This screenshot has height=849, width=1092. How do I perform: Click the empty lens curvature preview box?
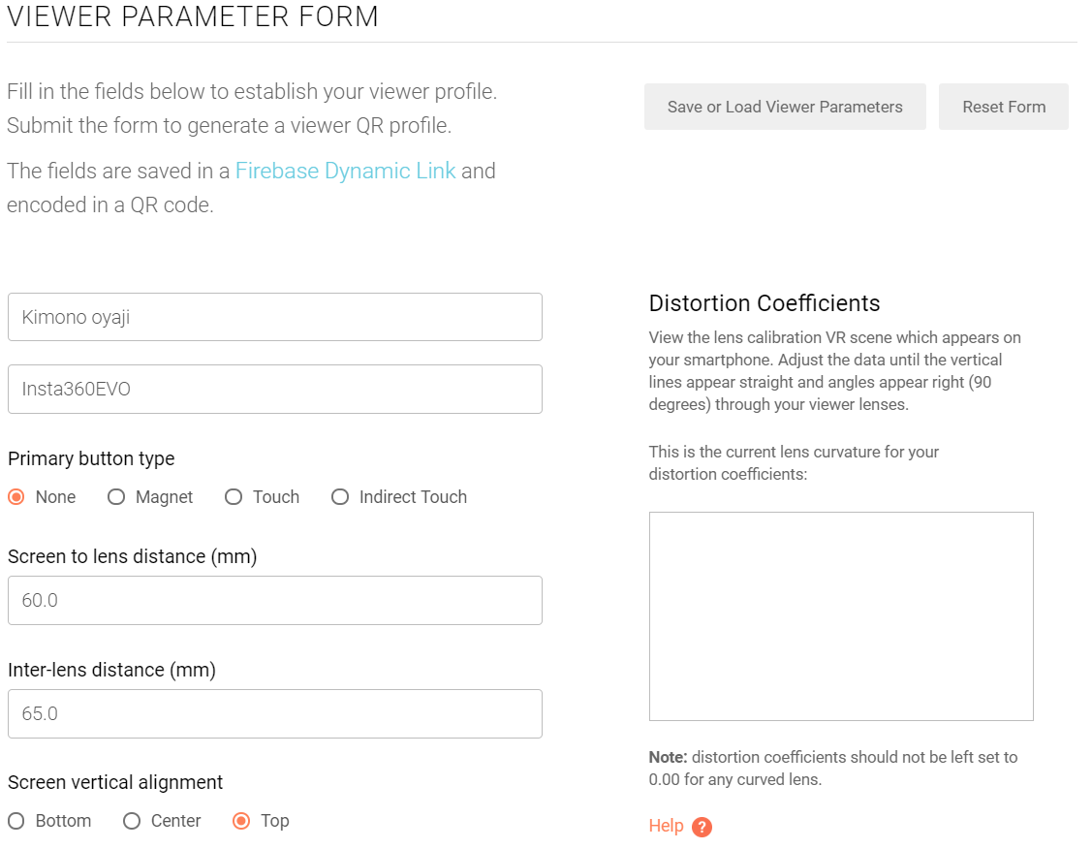[840, 616]
